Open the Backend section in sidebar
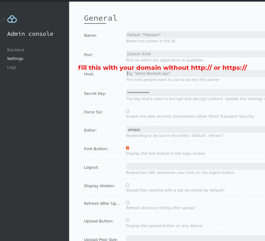This screenshot has height=241, width=265. click(15, 50)
